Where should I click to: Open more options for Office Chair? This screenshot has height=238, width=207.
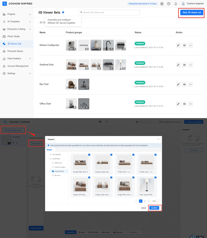point(190,104)
